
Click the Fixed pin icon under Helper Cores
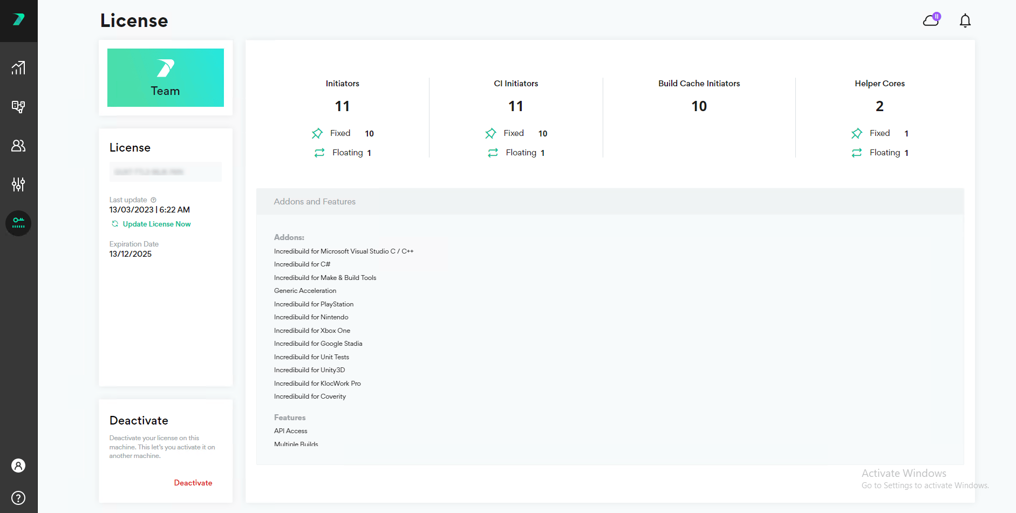click(x=857, y=133)
